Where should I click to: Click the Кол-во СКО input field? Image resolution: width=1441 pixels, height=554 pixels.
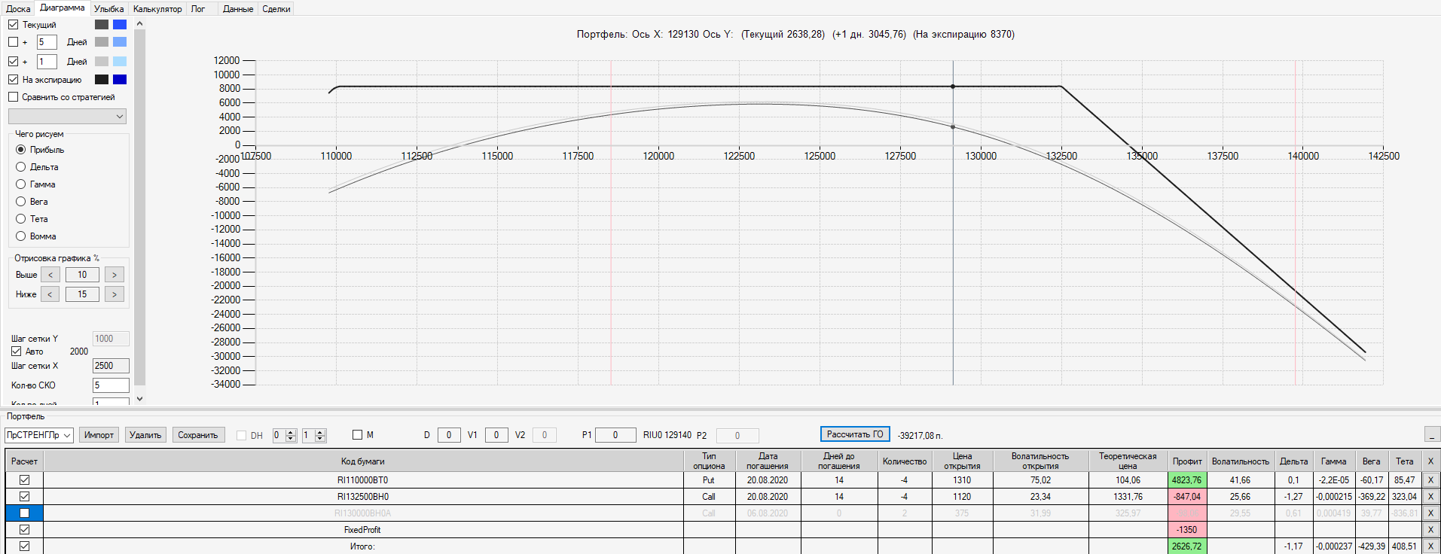[x=111, y=385]
